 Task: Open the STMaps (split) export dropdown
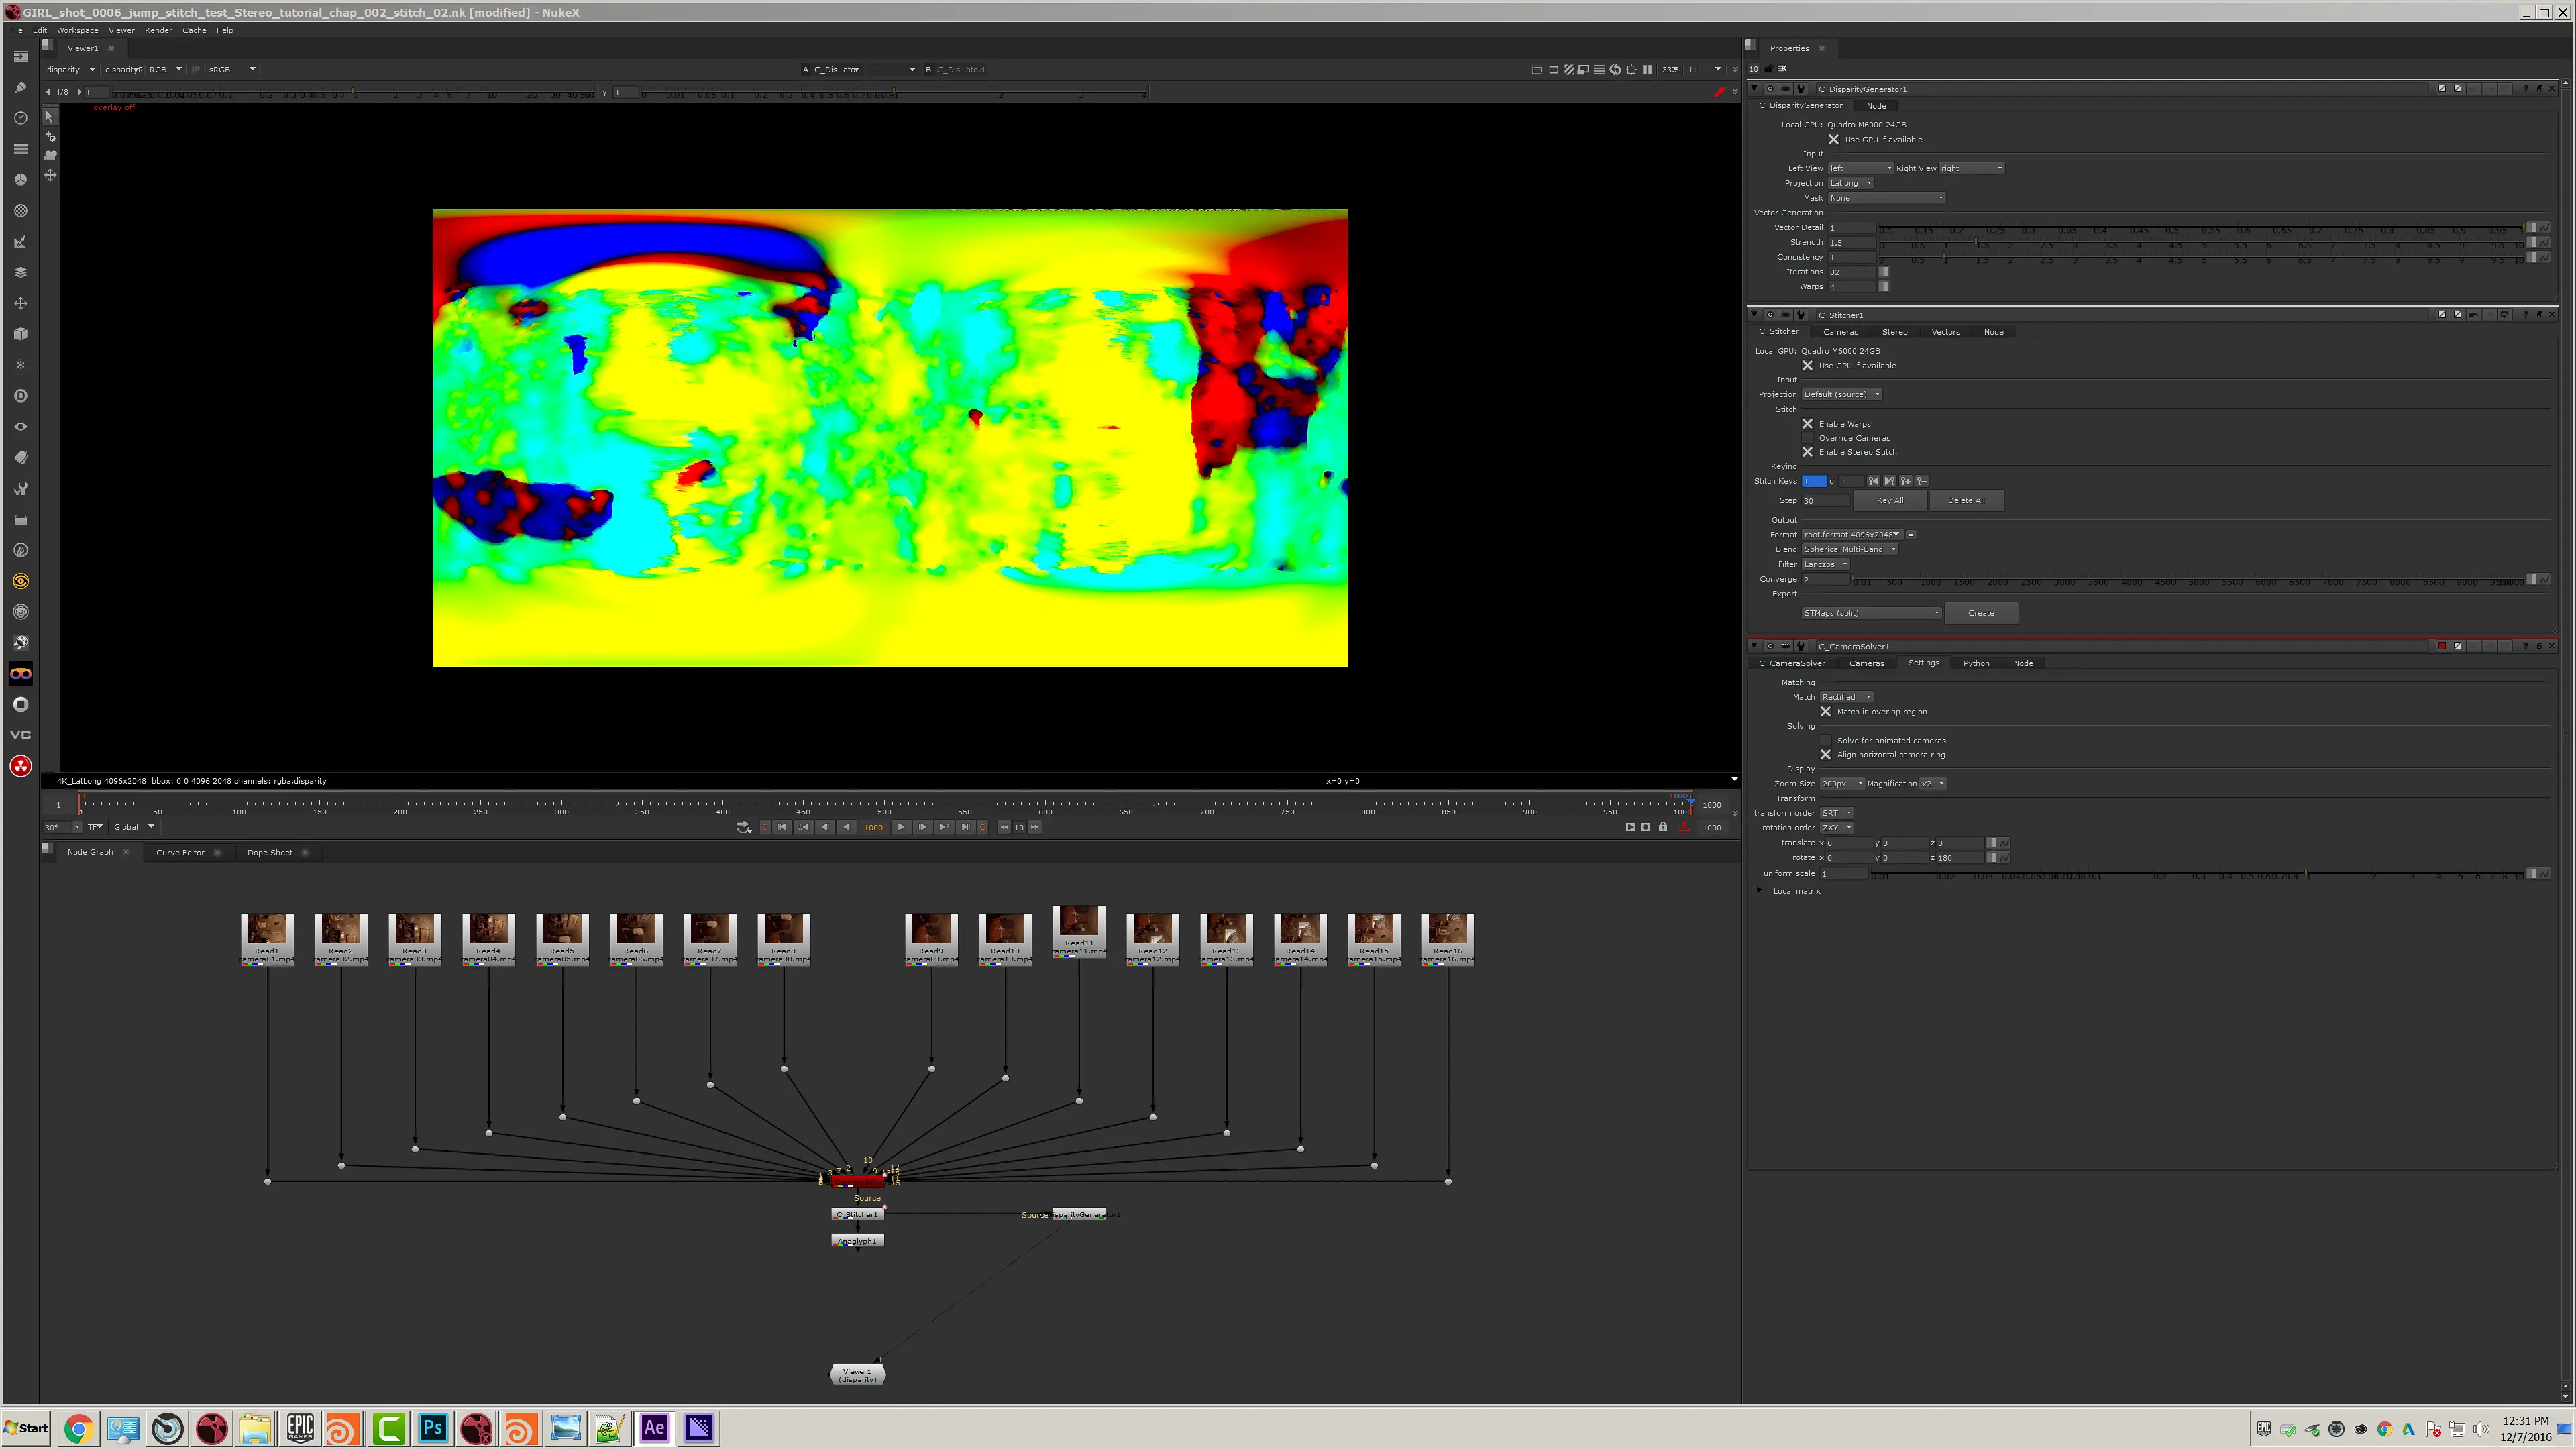1871,613
